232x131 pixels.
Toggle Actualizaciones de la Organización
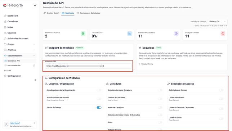tap(99, 90)
